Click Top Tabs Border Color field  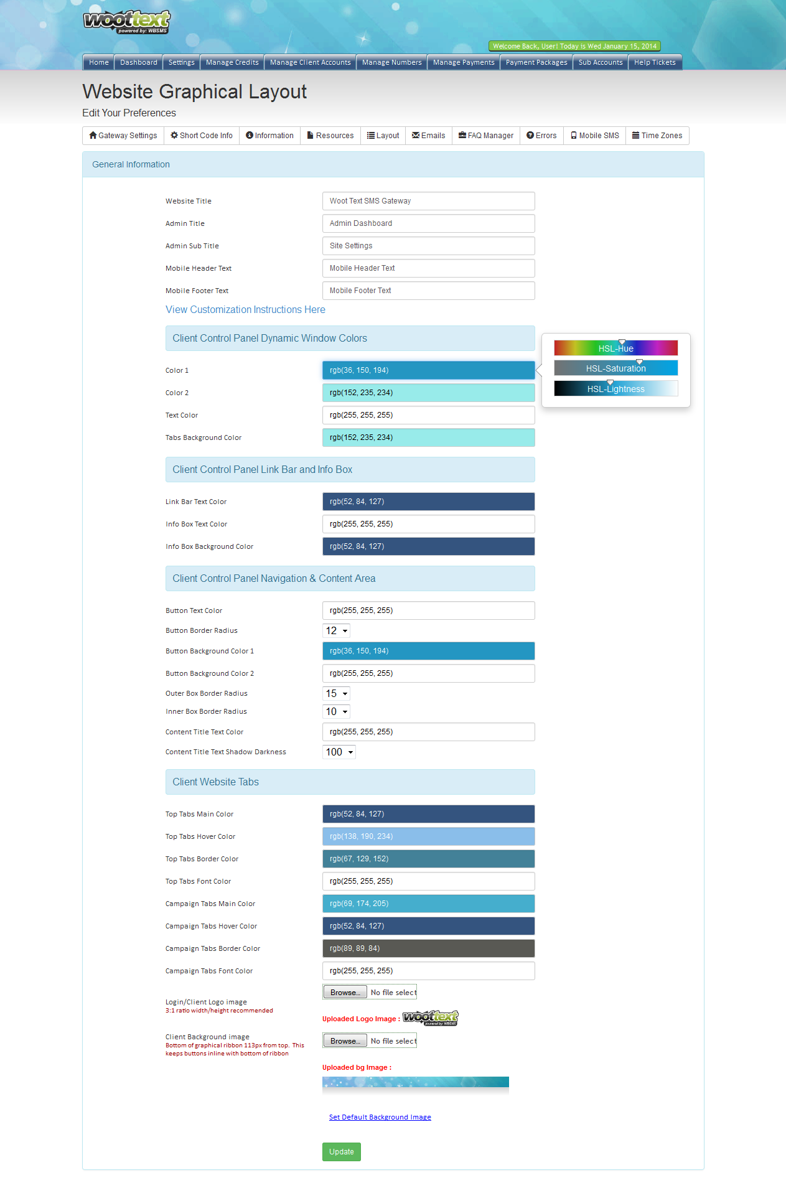tap(429, 859)
